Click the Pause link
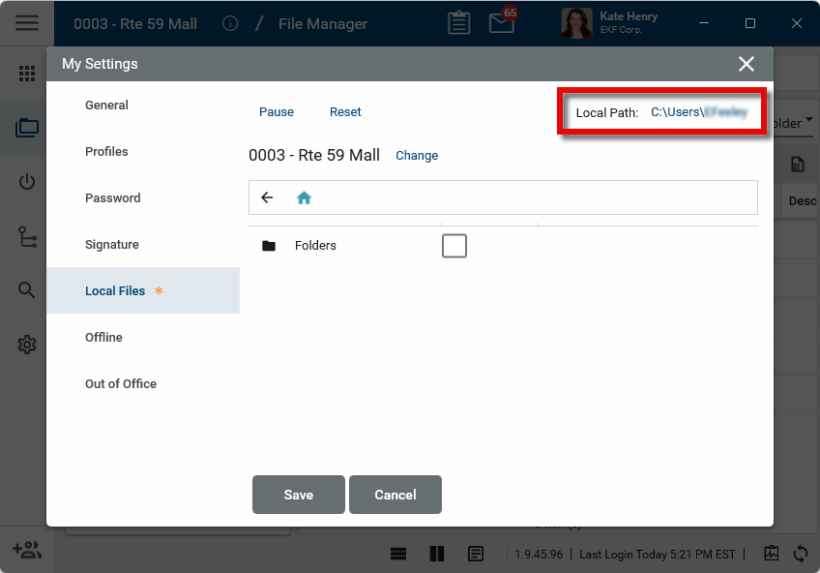The height and width of the screenshot is (573, 820). [277, 112]
